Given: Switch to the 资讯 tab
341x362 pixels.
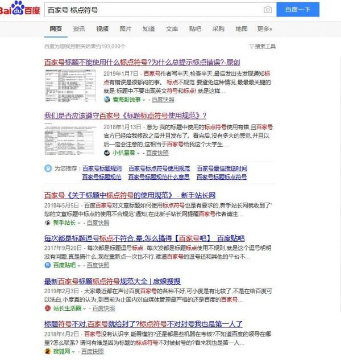Looking at the screenshot, I should coord(79,28).
